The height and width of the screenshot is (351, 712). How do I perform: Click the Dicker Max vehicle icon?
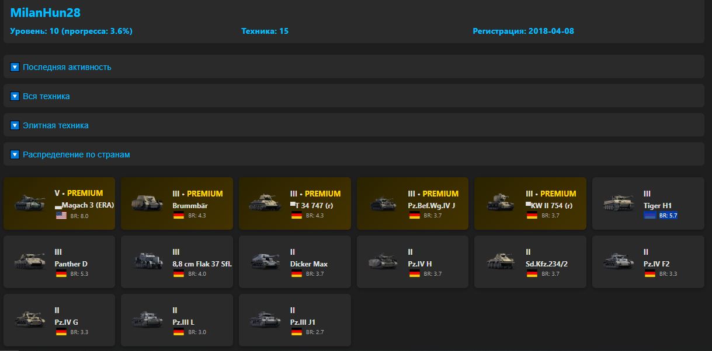tap(266, 261)
